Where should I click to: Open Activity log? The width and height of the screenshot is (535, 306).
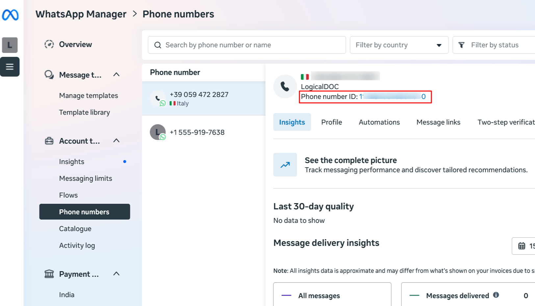77,246
